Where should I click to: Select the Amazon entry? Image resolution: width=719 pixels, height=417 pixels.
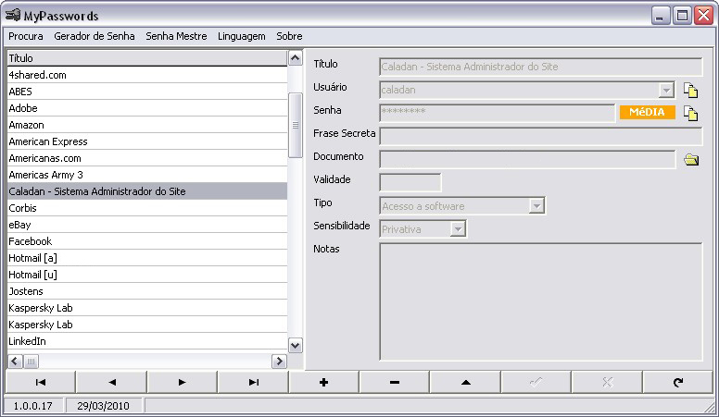coord(147,125)
